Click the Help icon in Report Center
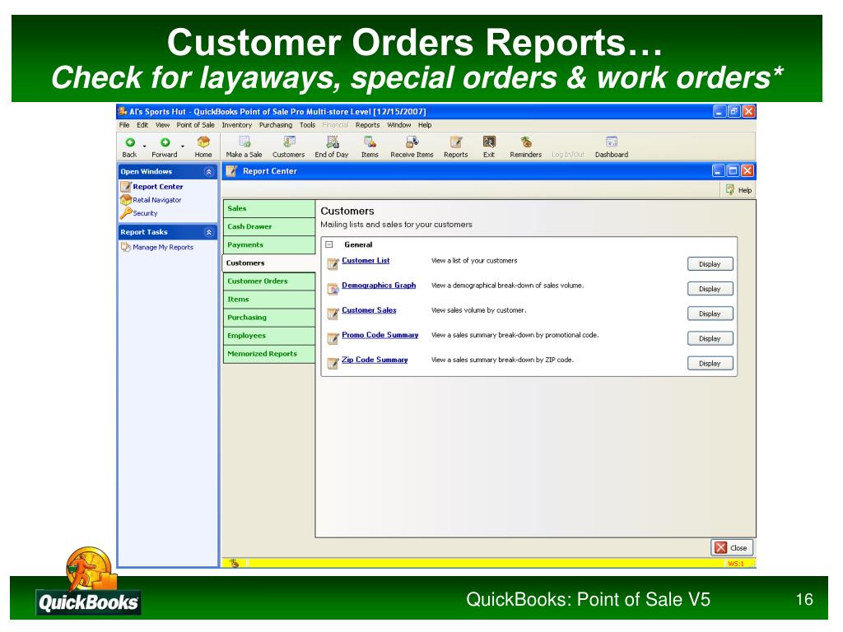 click(x=730, y=190)
